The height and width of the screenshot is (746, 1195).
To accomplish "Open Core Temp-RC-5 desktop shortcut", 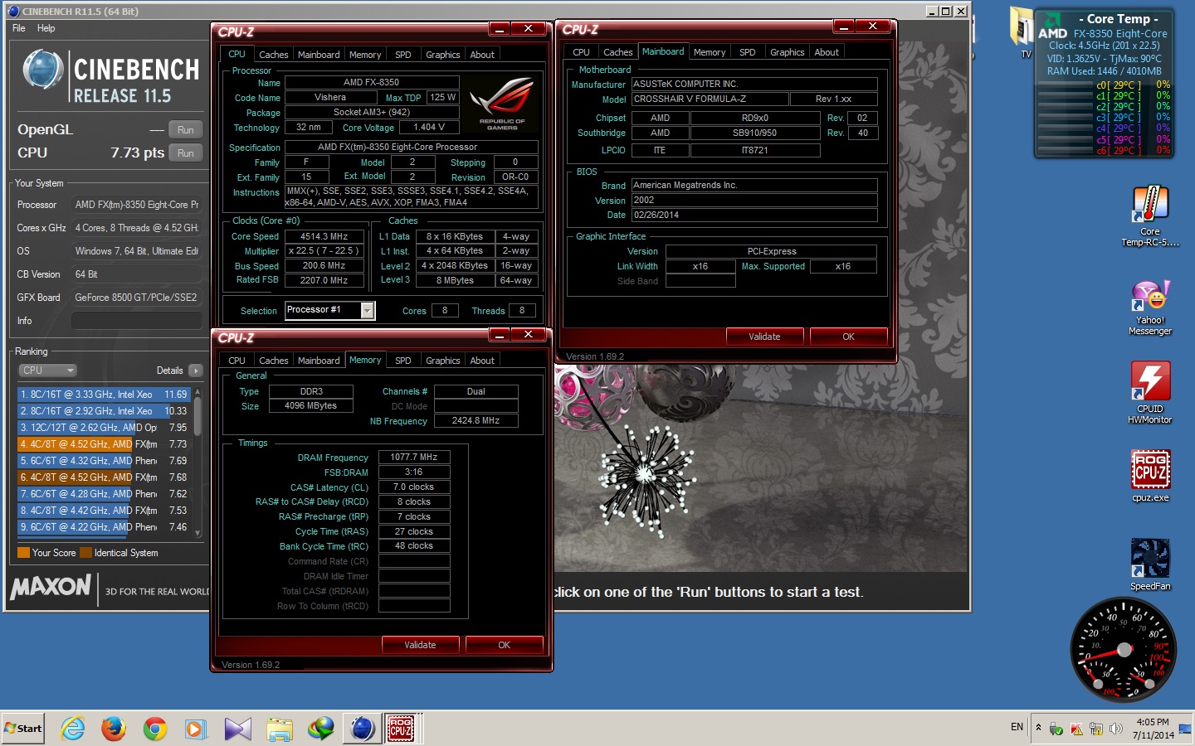I will 1150,215.
